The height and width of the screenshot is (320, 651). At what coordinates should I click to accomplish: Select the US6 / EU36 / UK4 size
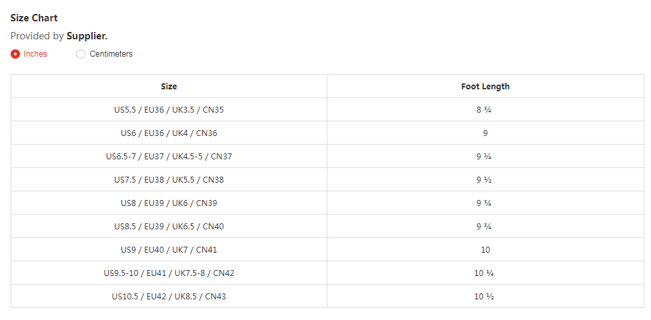click(x=169, y=133)
